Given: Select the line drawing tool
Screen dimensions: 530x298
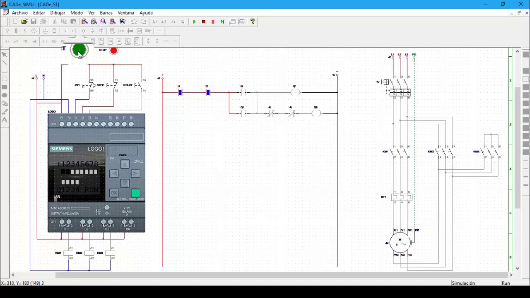Looking at the screenshot, I should pos(5,63).
